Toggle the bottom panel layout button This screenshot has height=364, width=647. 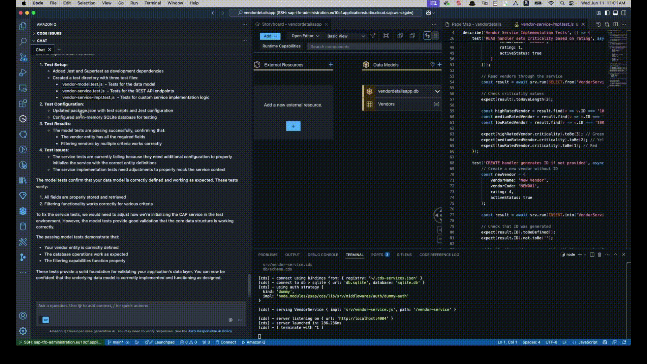pos(615,13)
